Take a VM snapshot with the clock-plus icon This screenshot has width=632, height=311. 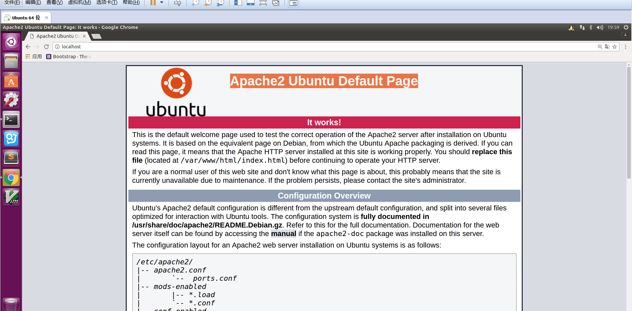coord(196,3)
